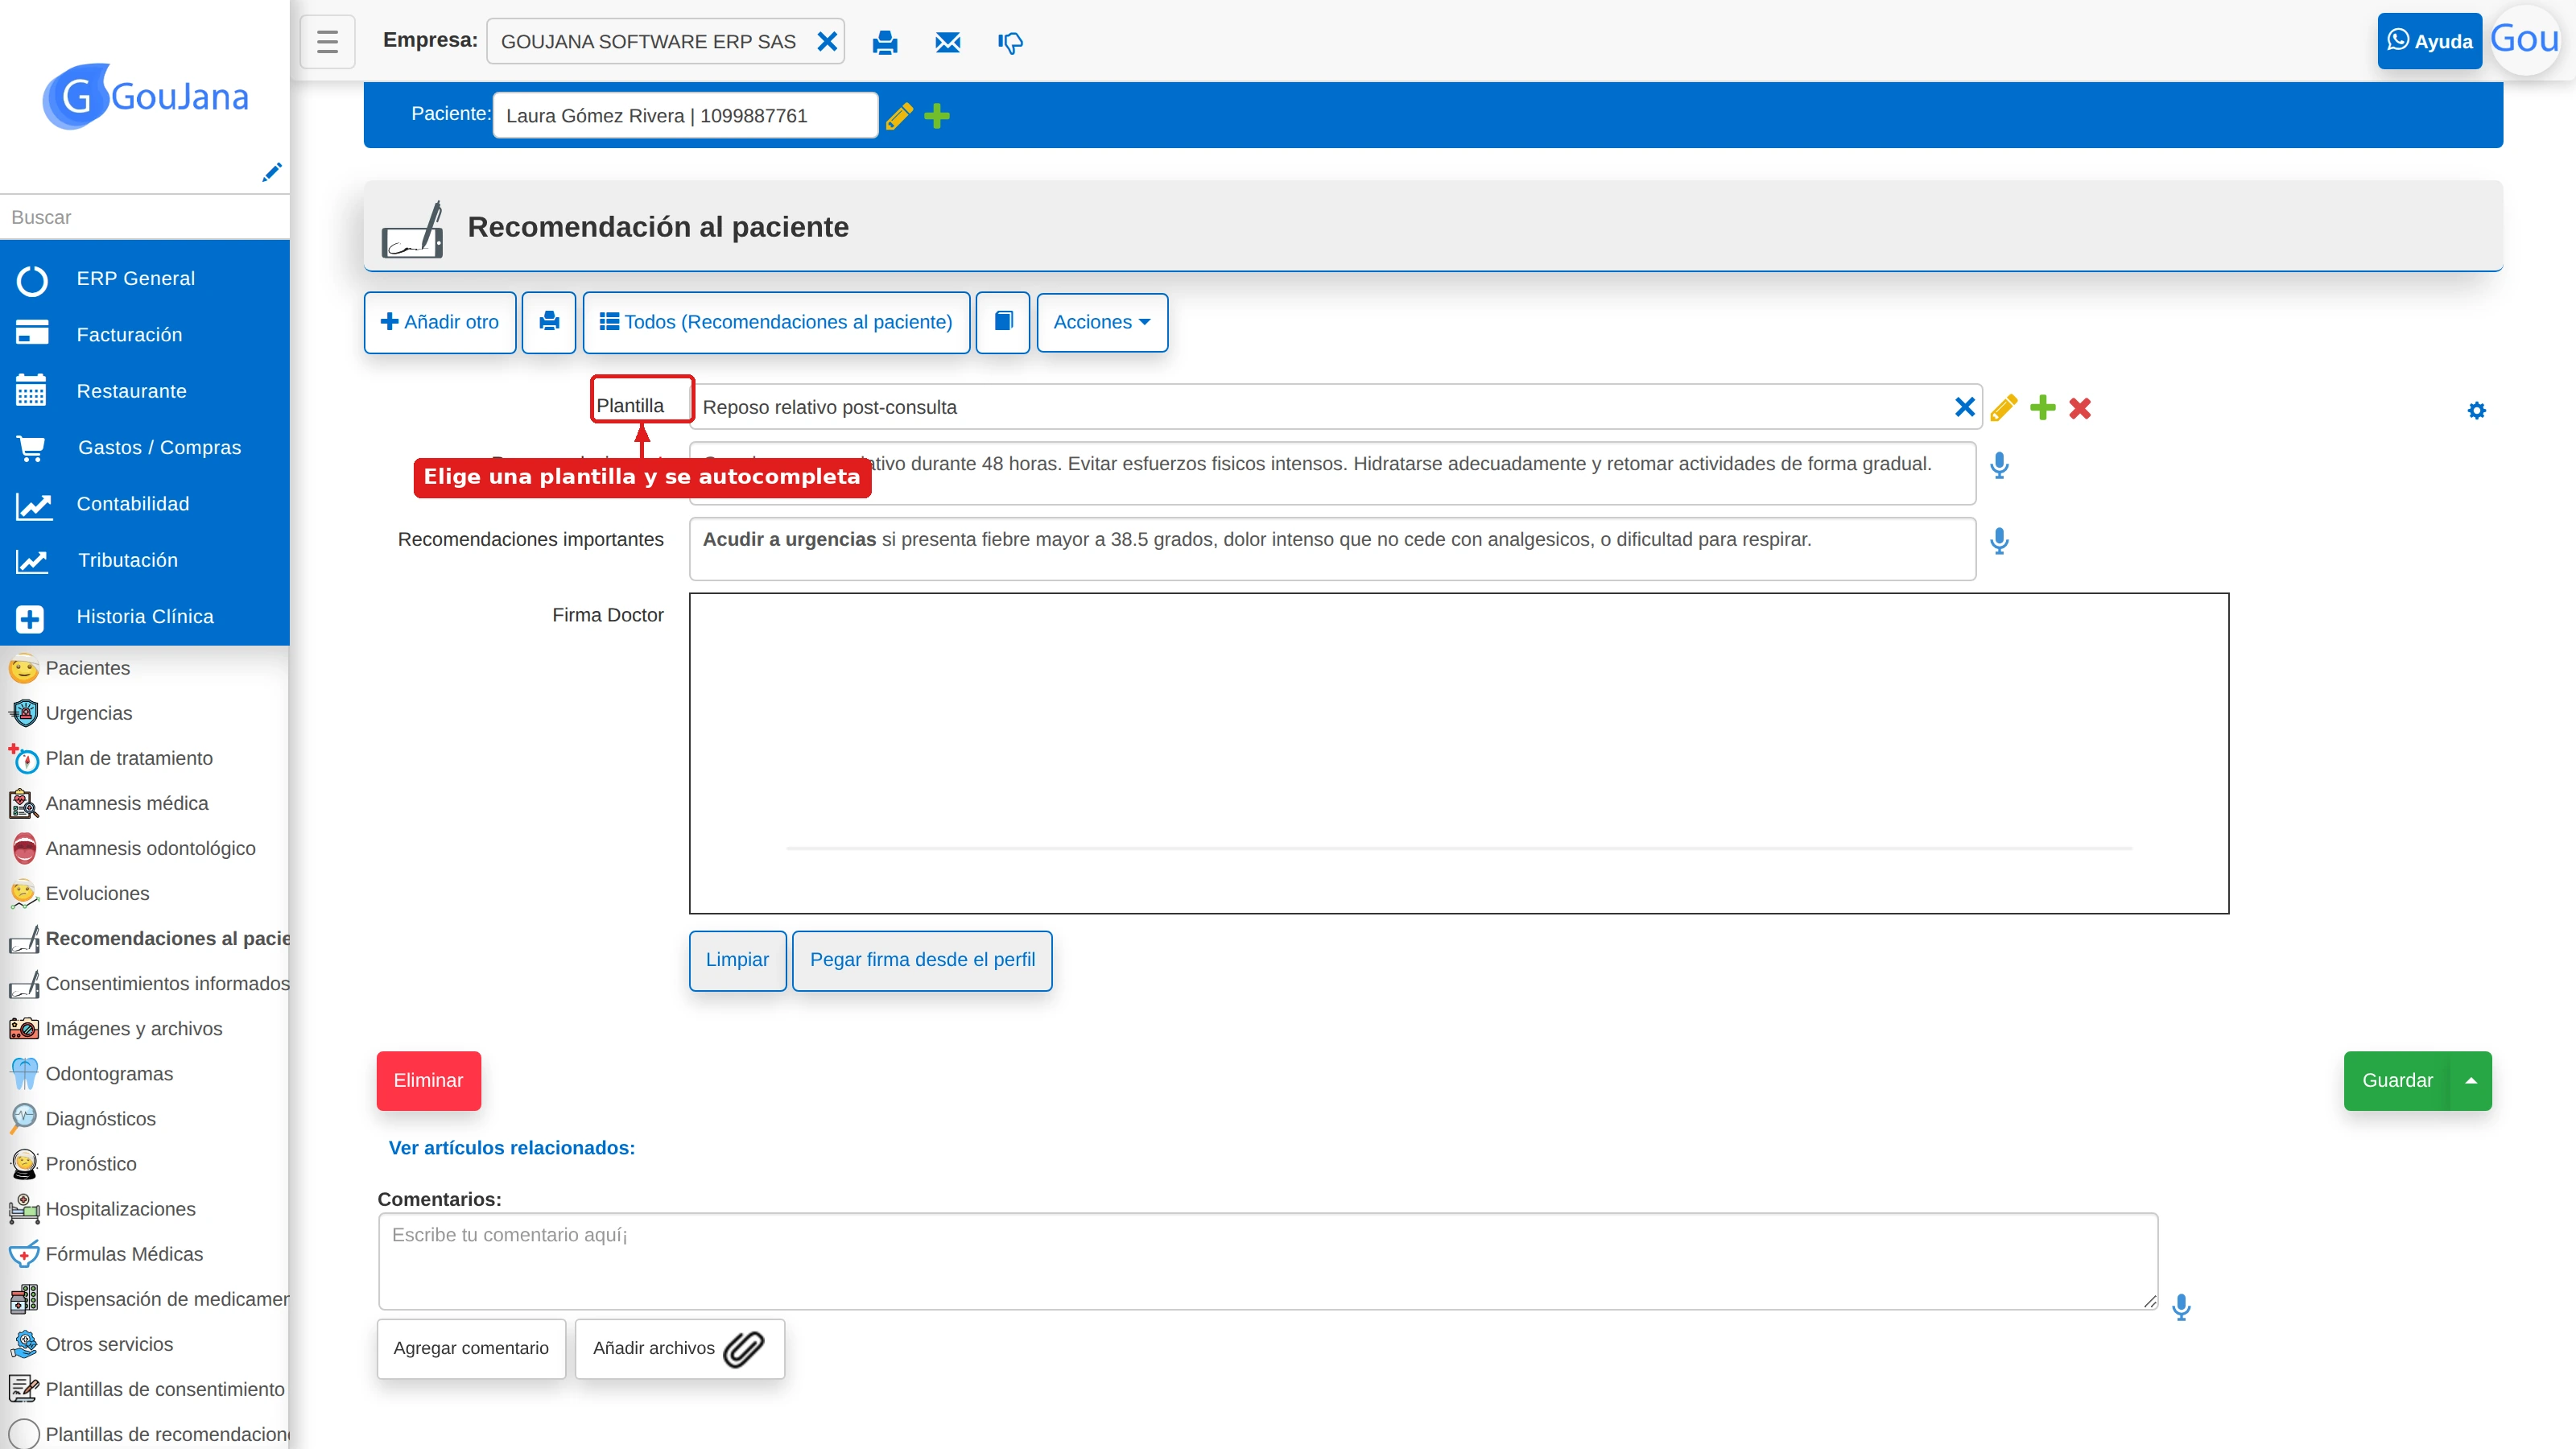Select Odontogramas in sidebar
Image resolution: width=2576 pixels, height=1449 pixels.
click(x=109, y=1074)
